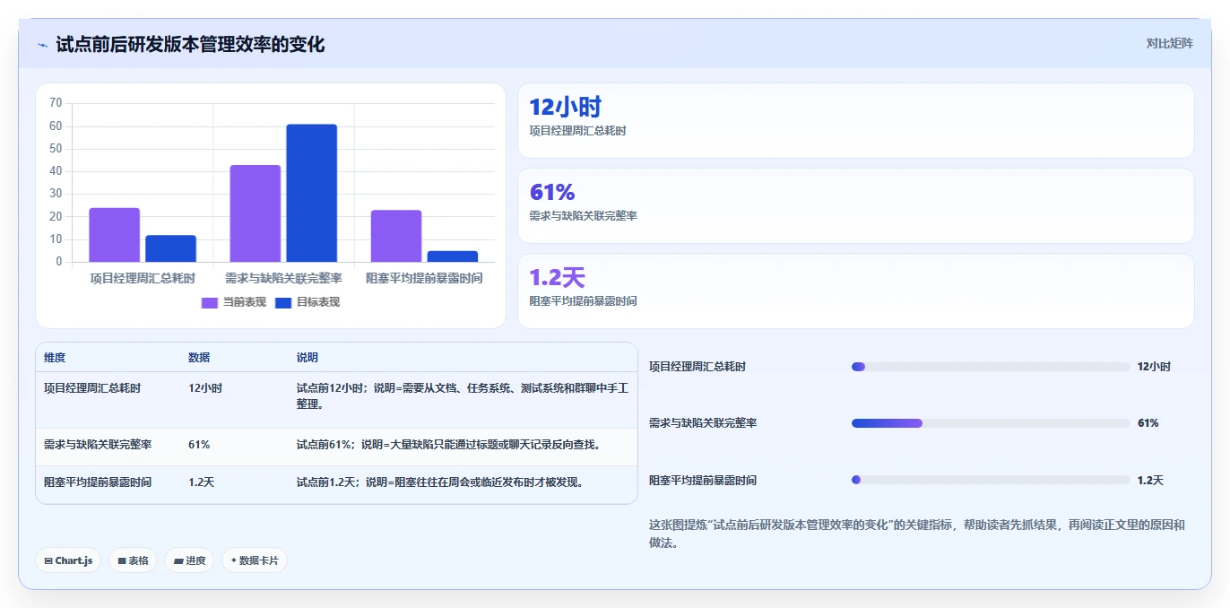Click the purple bar for 阻塞平均提前暴露时间

(396, 236)
